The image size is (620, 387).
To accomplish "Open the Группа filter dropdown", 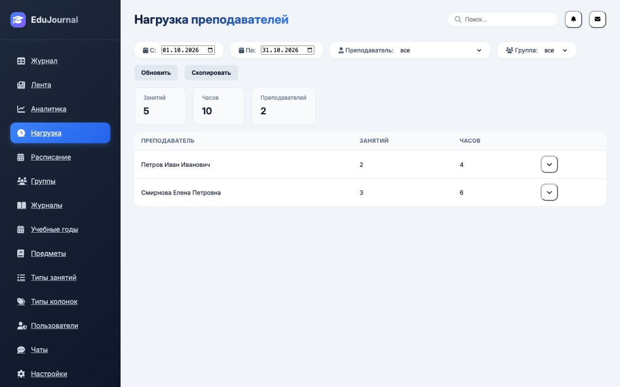I will click(x=556, y=50).
